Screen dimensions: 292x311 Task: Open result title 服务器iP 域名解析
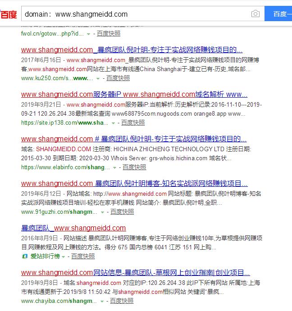134,94
